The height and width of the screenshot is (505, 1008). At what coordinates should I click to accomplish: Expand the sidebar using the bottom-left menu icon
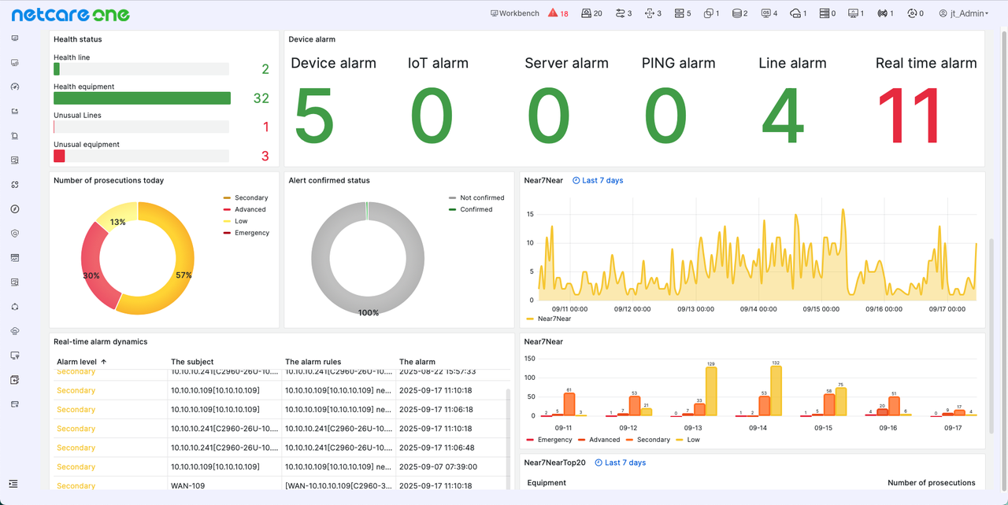pyautogui.click(x=13, y=484)
